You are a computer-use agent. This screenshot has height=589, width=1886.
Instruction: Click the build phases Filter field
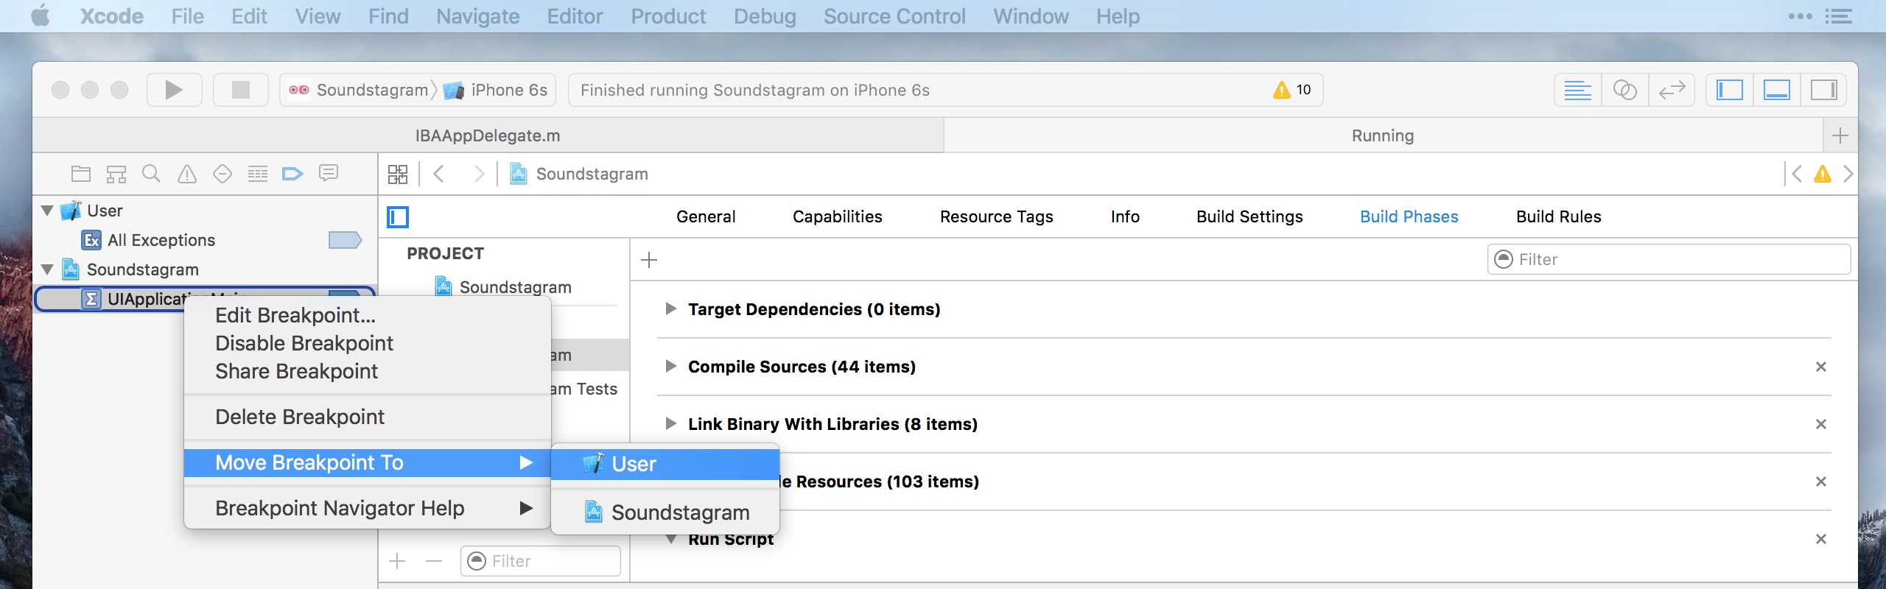(1669, 259)
